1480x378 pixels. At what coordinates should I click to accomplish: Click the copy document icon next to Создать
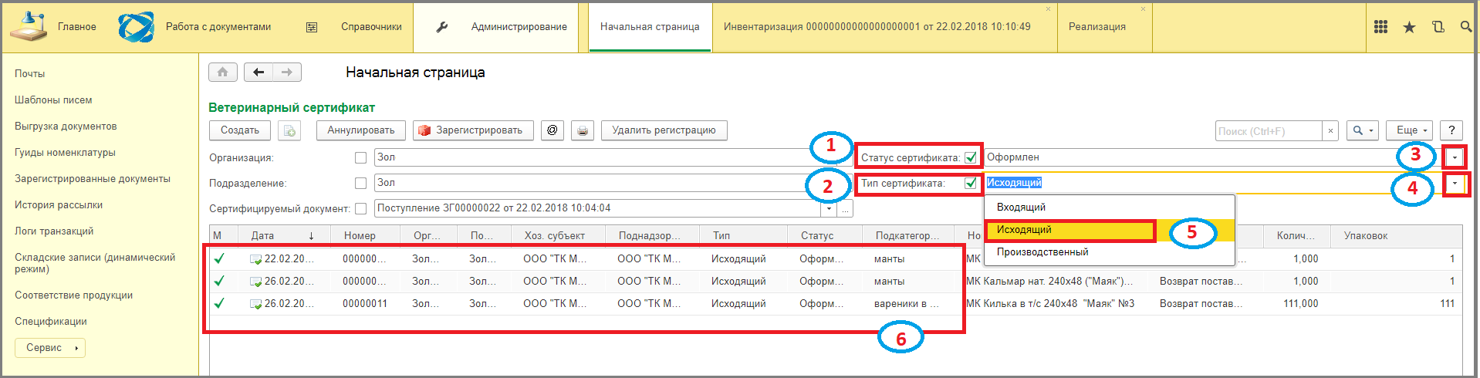(289, 131)
